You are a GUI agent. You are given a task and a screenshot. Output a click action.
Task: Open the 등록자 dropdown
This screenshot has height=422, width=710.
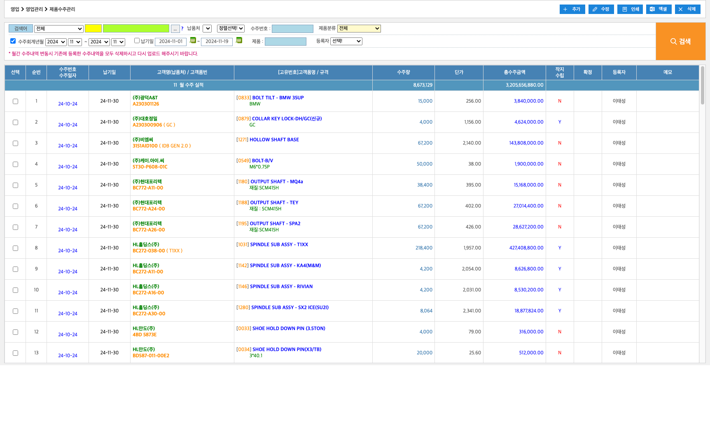(346, 41)
